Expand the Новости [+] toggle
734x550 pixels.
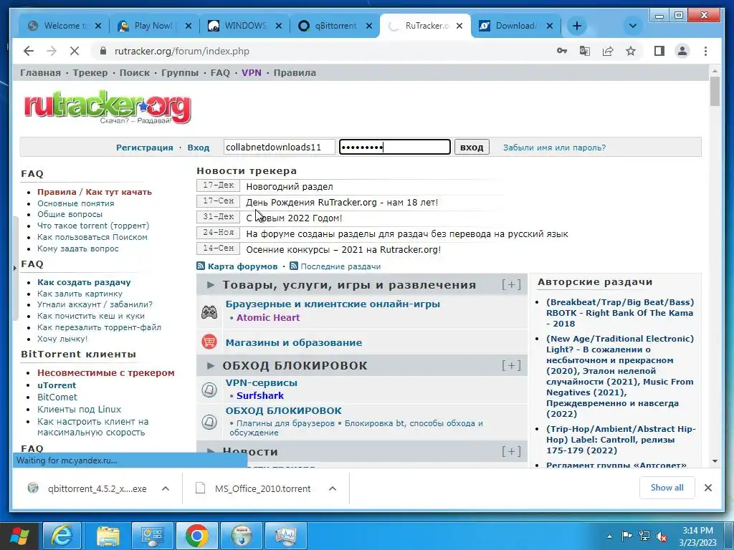pyautogui.click(x=511, y=451)
